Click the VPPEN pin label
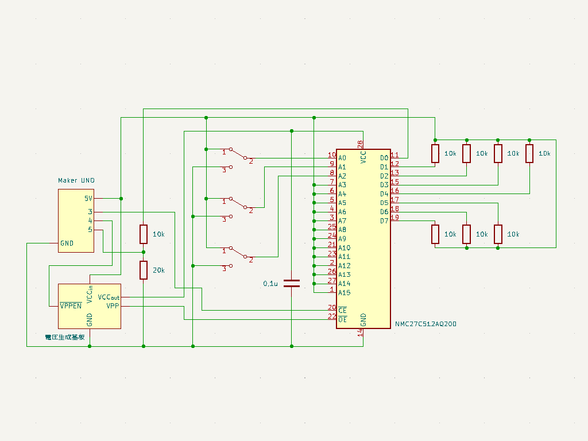The image size is (588, 441). [x=71, y=306]
